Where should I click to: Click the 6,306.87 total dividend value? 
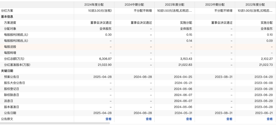105,59
